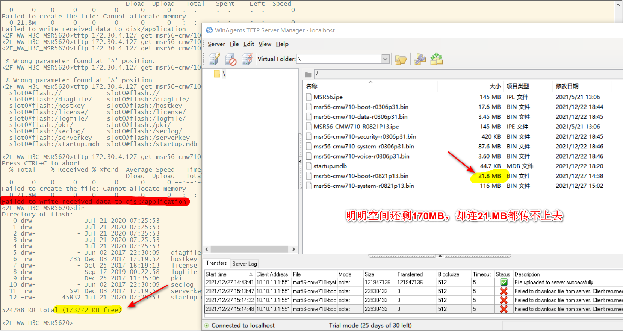The height and width of the screenshot is (331, 623).
Task: Click the File column header in transfers
Action: coord(314,274)
